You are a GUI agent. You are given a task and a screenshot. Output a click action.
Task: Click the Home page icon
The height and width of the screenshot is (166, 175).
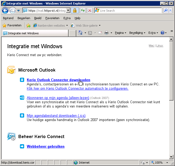click(80, 33)
